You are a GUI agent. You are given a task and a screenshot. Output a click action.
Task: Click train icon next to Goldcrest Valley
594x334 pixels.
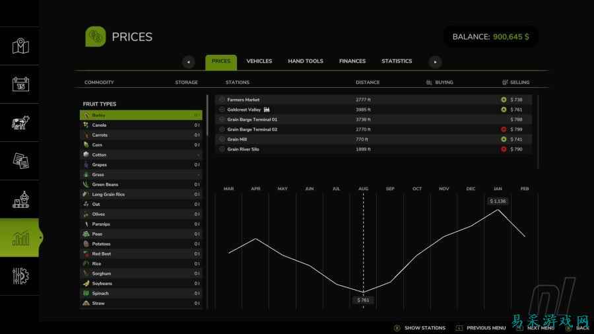coord(267,110)
